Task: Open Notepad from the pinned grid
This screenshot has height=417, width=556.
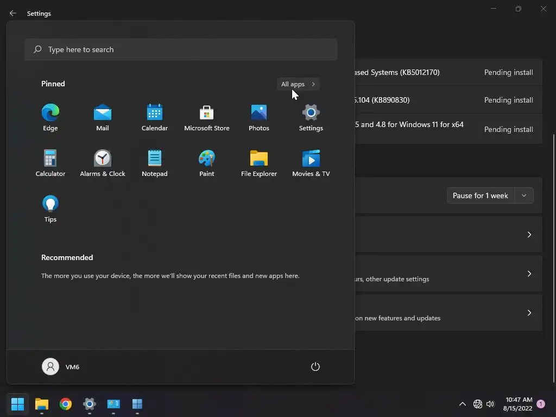Action: [x=155, y=163]
